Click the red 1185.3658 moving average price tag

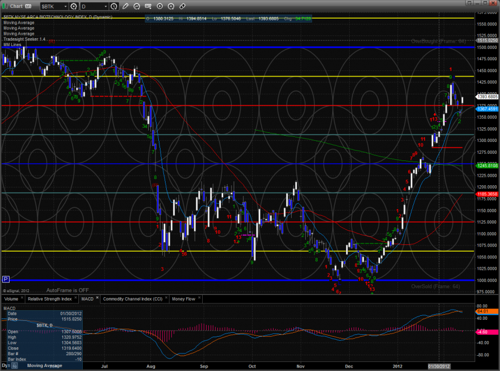[487, 194]
